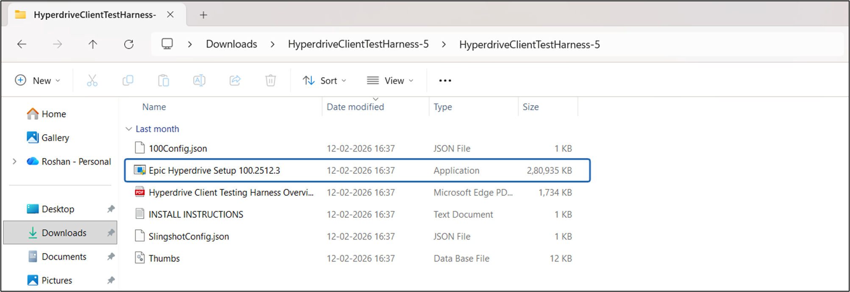The width and height of the screenshot is (850, 292).
Task: Select the INSTALL INSTRUCTIONS file name
Action: pos(196,214)
